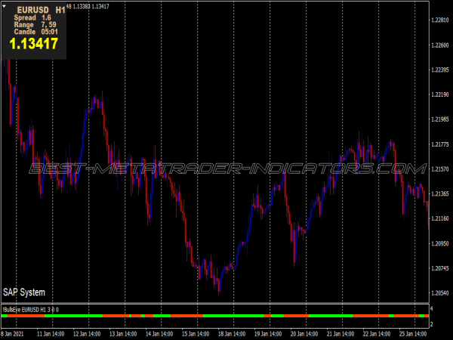
Task: Click price level 1.22810 on the axis
Action: (440, 20)
